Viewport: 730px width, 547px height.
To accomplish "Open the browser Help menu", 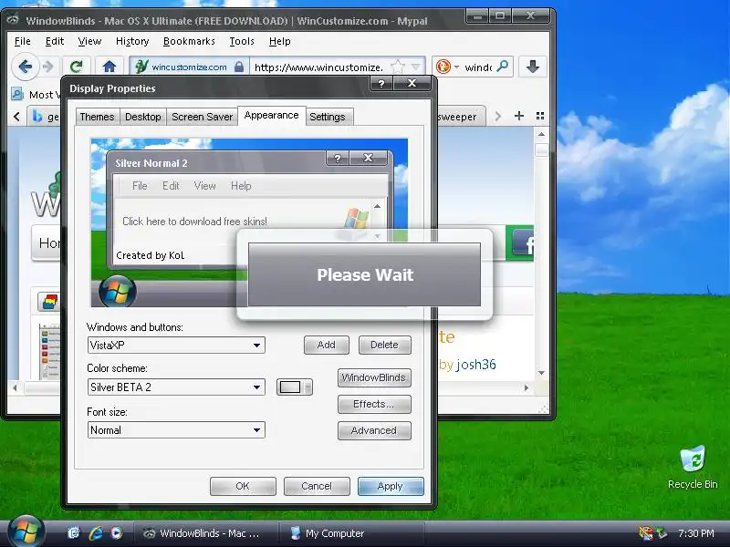I will point(280,41).
